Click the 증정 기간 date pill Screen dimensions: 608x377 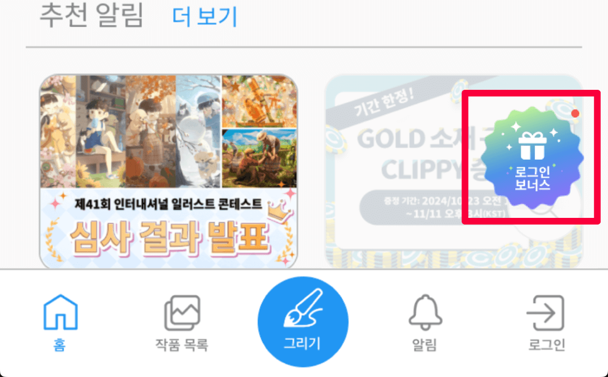[434, 207]
